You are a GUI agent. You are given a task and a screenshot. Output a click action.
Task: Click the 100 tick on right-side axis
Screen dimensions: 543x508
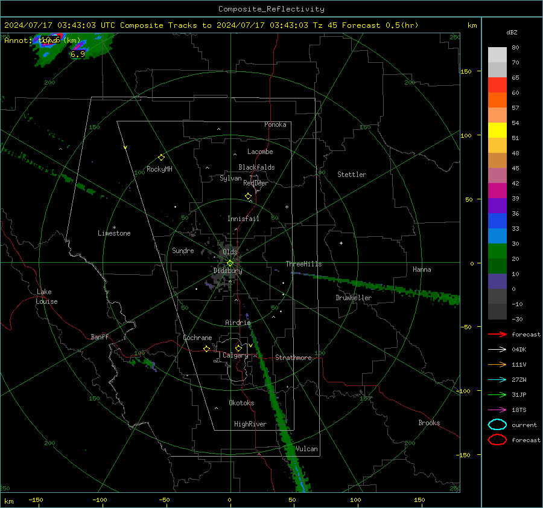(x=466, y=135)
